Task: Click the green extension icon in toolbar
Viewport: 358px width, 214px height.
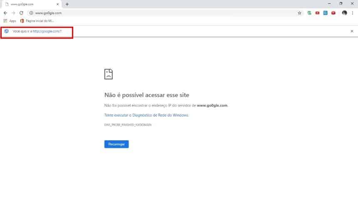Action: coord(309,13)
